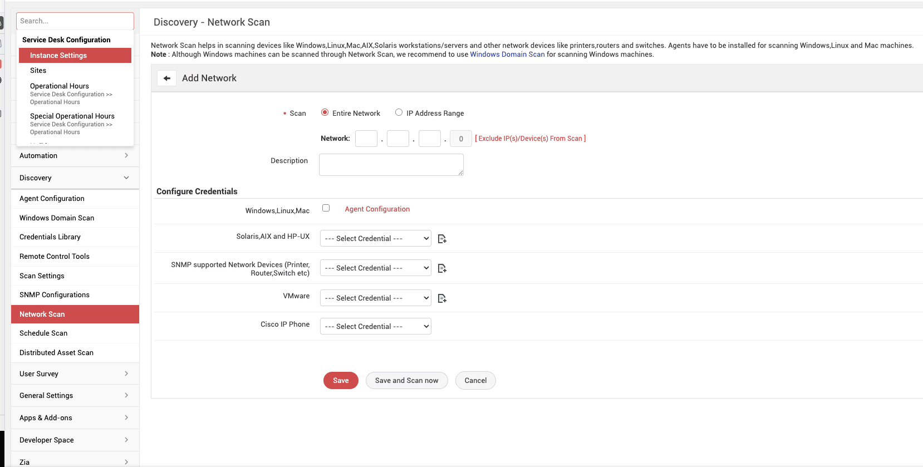Open the Solaris, AIX and HP-UX credential dropdown
The height and width of the screenshot is (467, 923).
coord(376,238)
